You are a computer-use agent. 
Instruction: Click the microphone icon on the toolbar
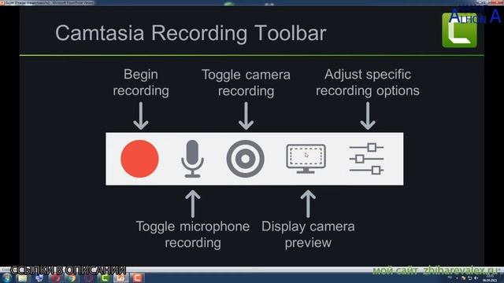click(x=192, y=159)
